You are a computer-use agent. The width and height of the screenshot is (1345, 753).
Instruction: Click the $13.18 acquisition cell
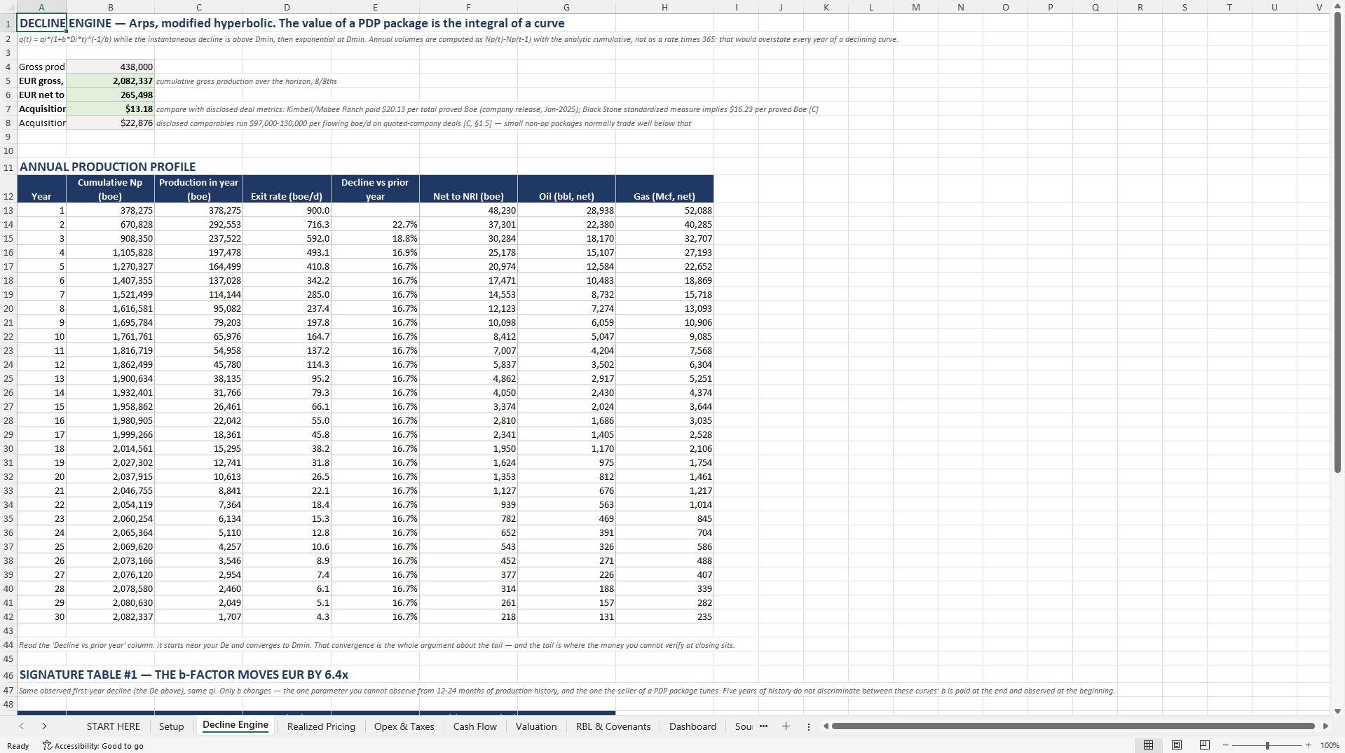(x=110, y=109)
